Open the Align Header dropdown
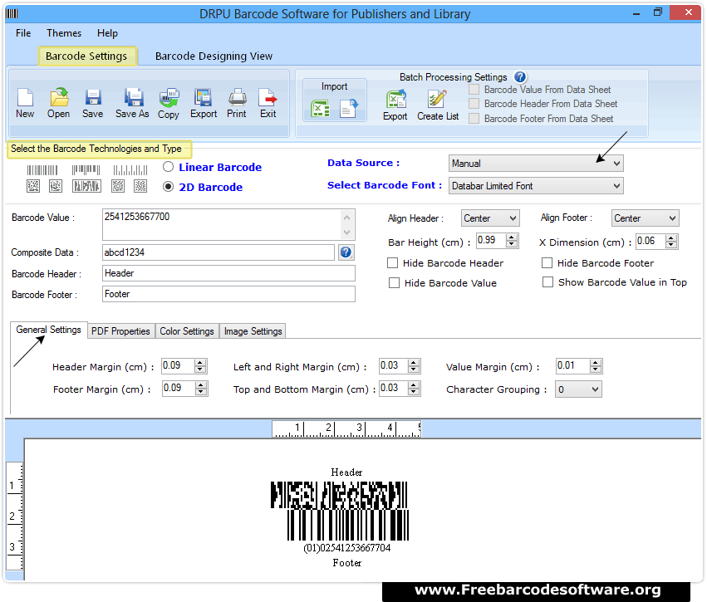Image resolution: width=707 pixels, height=602 pixels. coord(490,218)
